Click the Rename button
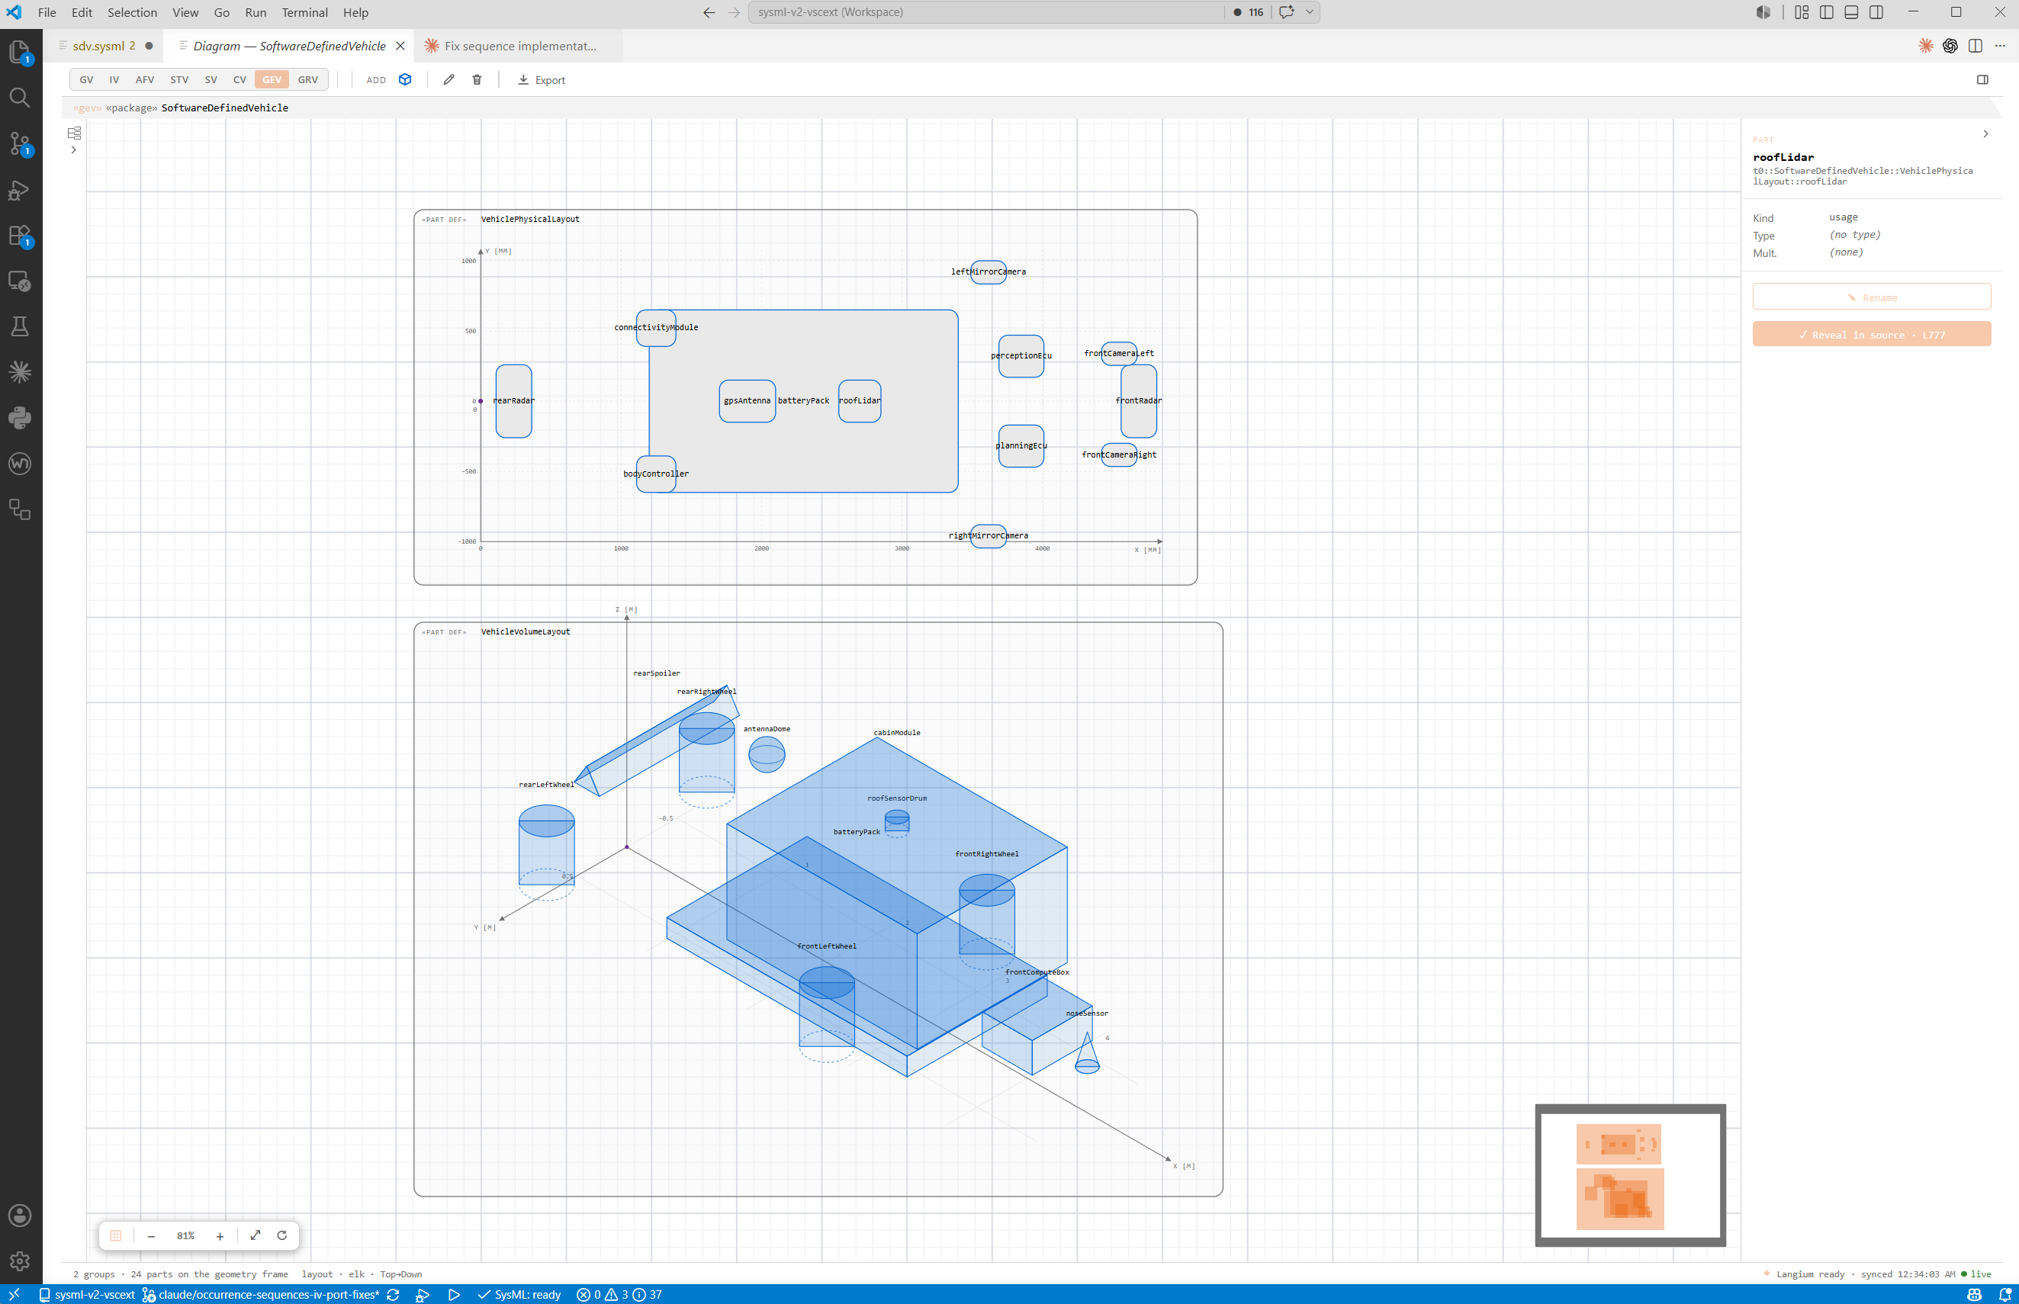This screenshot has width=2019, height=1304. click(x=1872, y=297)
